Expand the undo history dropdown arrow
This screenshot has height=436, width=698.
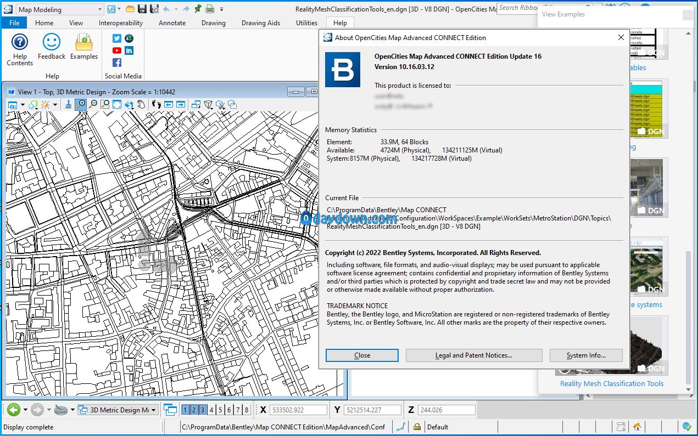(x=175, y=9)
